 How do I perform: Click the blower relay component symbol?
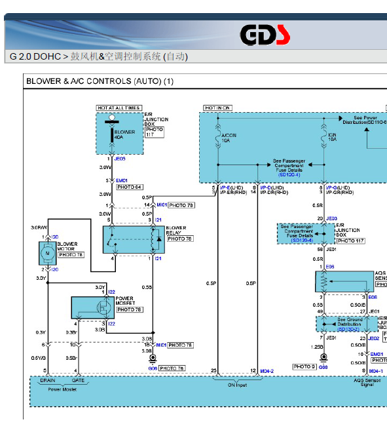point(134,240)
